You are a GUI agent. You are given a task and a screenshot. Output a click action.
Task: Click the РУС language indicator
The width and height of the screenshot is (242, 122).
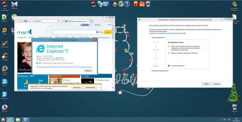click(x=229, y=120)
